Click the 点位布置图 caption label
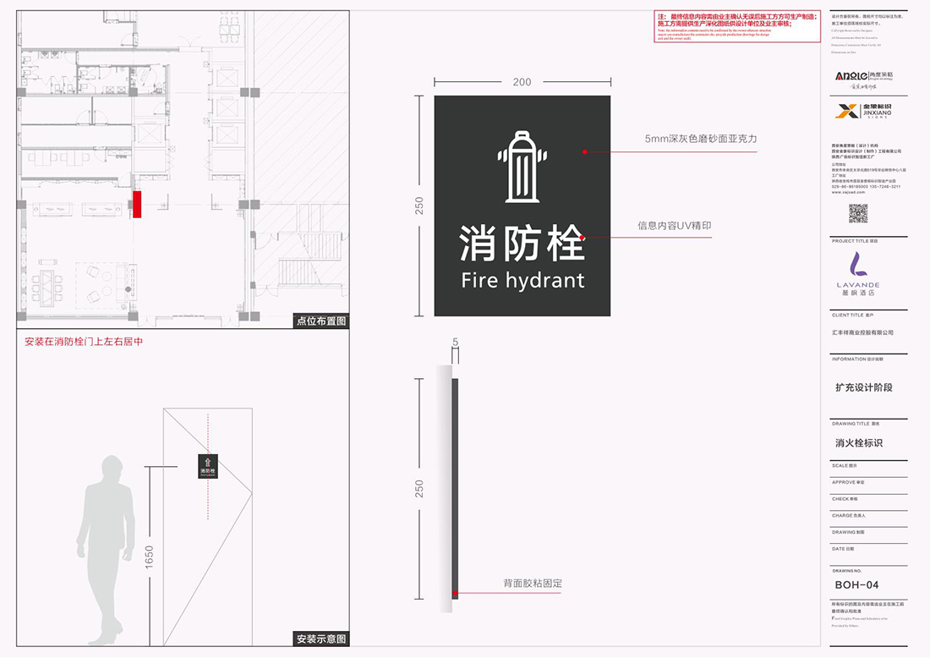This screenshot has height=658, width=930. [321, 321]
